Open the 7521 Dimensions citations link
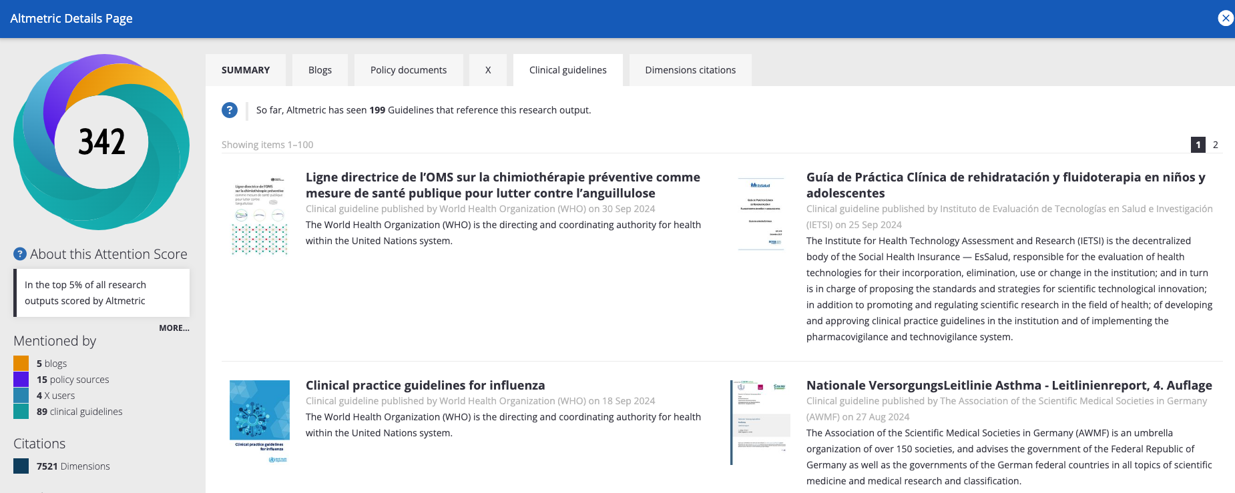This screenshot has height=493, width=1235. 73,466
